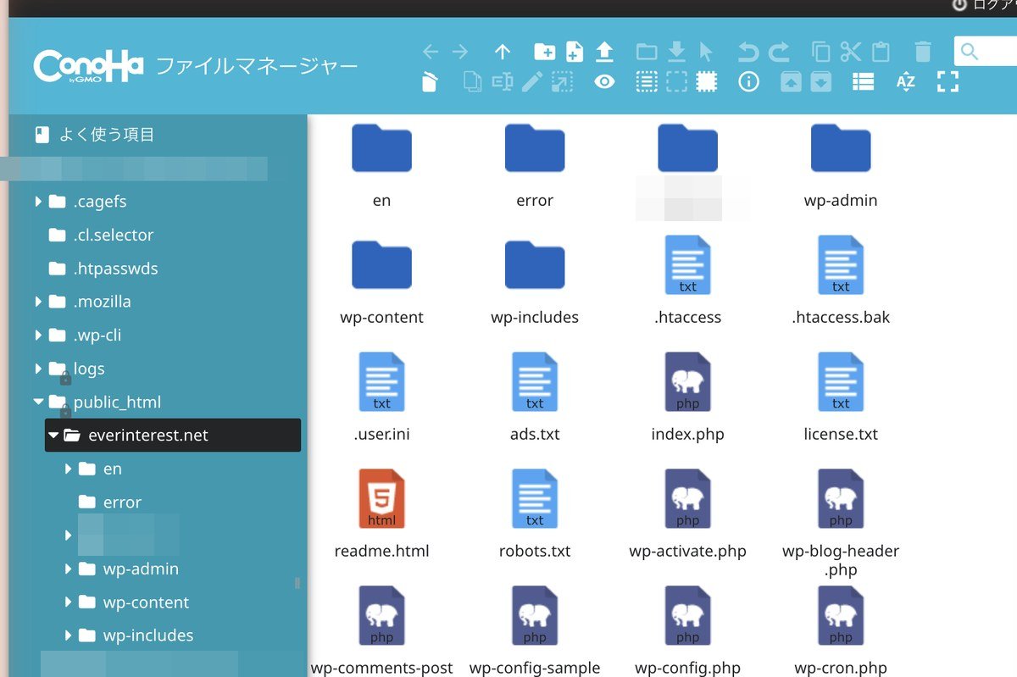This screenshot has height=677, width=1017.
Task: Expand the wp-admin tree subfolder
Action: click(69, 569)
